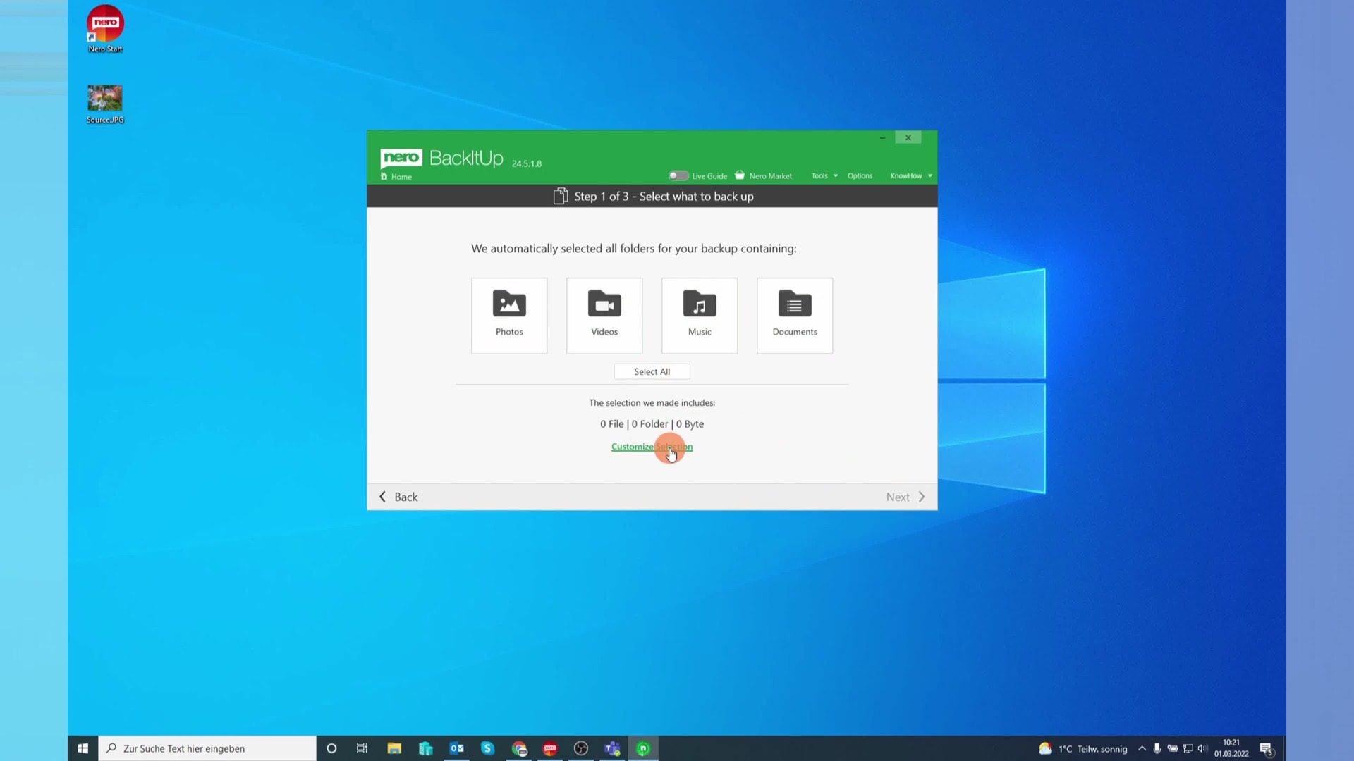Select the Music folder tile
Screen dimensions: 1354x761
point(700,315)
